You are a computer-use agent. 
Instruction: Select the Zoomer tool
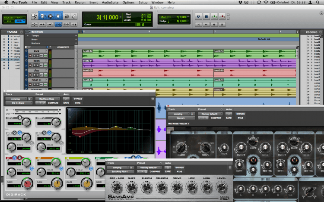[34, 16]
